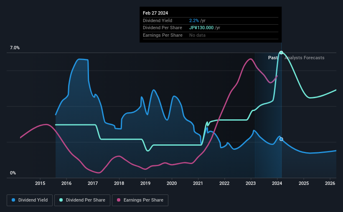This screenshot has width=343, height=212.
Task: Select the blue dividend yield marker at 2024
Action: click(281, 139)
